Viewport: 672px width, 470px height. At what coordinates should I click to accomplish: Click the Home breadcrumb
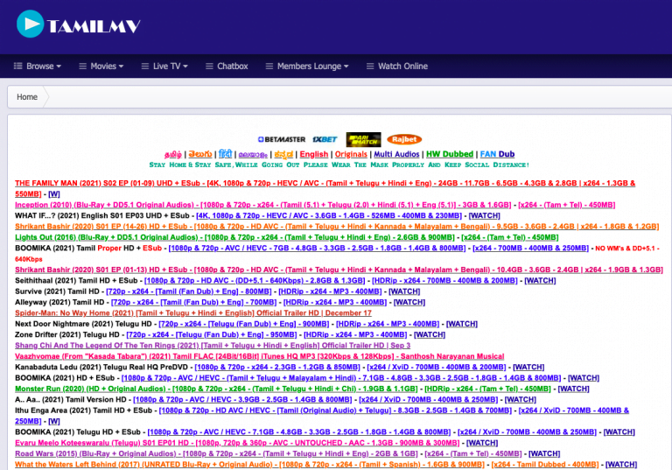(x=27, y=97)
